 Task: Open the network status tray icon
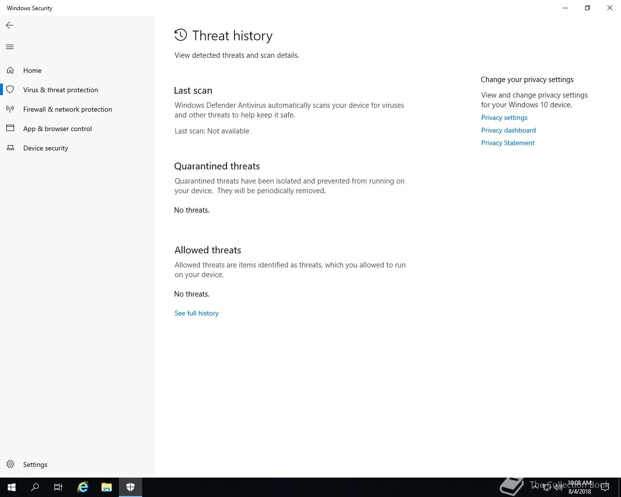pyautogui.click(x=547, y=487)
